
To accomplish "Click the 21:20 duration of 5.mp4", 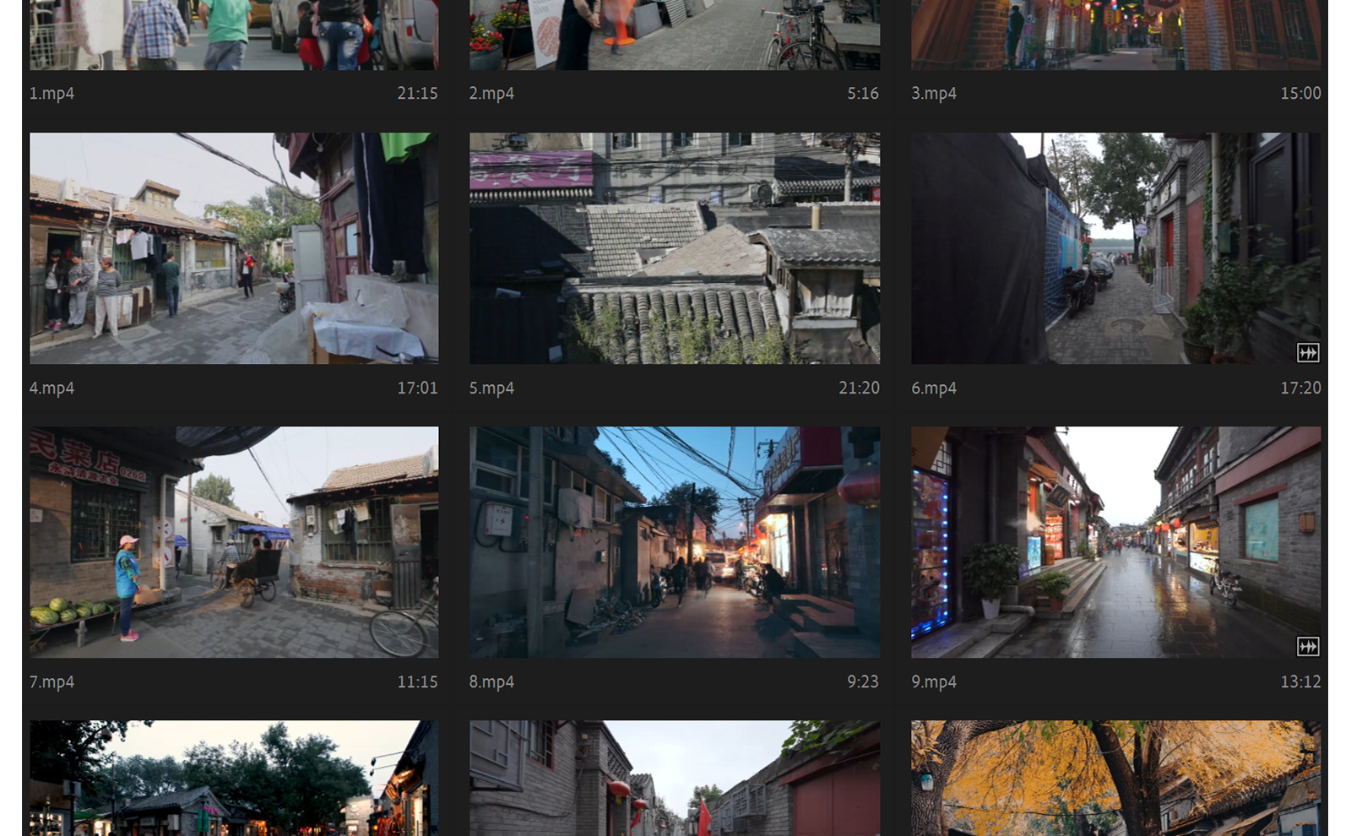I will [859, 388].
